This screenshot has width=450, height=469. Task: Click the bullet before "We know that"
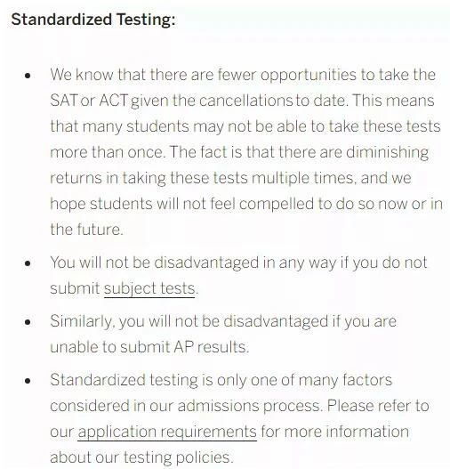(x=28, y=76)
